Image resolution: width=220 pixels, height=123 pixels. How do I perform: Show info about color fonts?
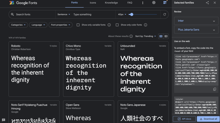[145, 25]
